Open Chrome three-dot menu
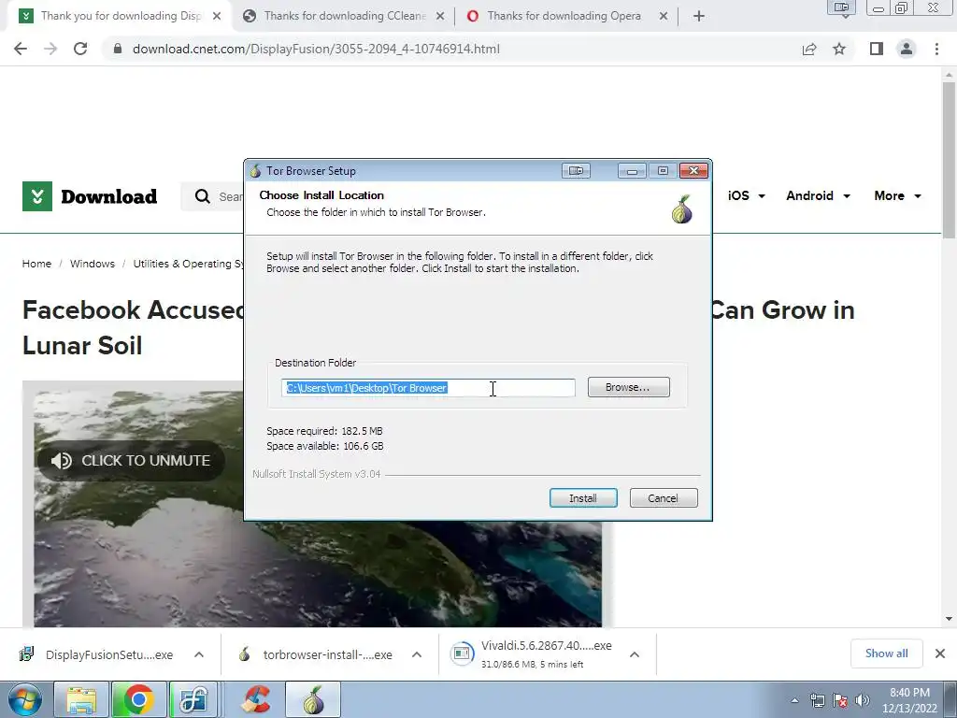This screenshot has width=957, height=718. click(x=936, y=49)
